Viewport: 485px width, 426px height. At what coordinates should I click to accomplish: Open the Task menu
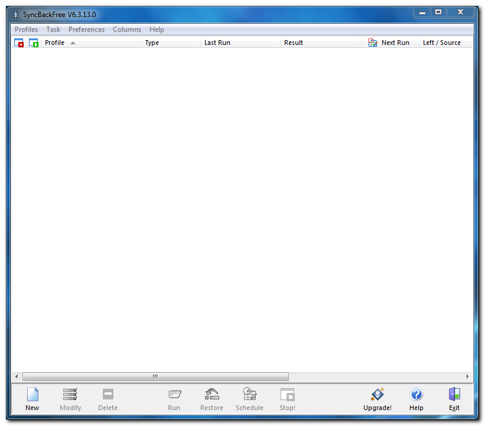pos(53,30)
